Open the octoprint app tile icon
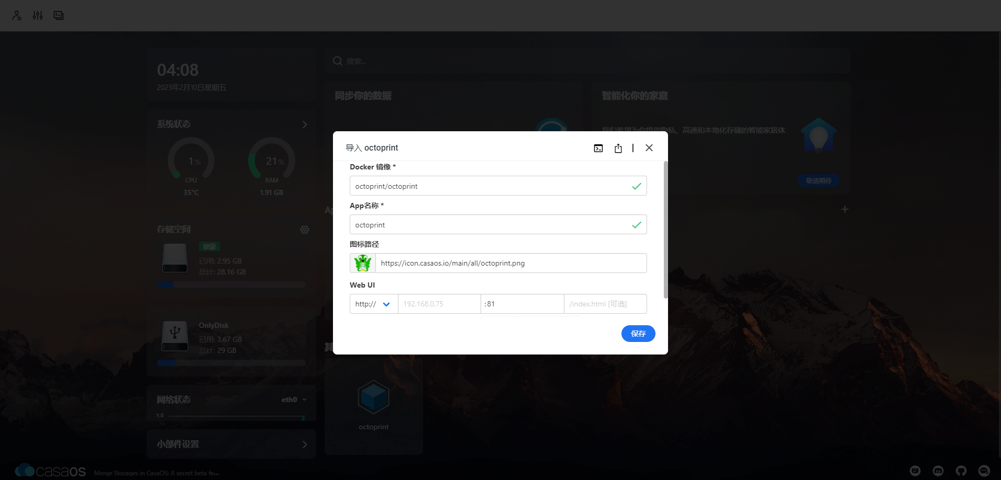 [x=373, y=398]
